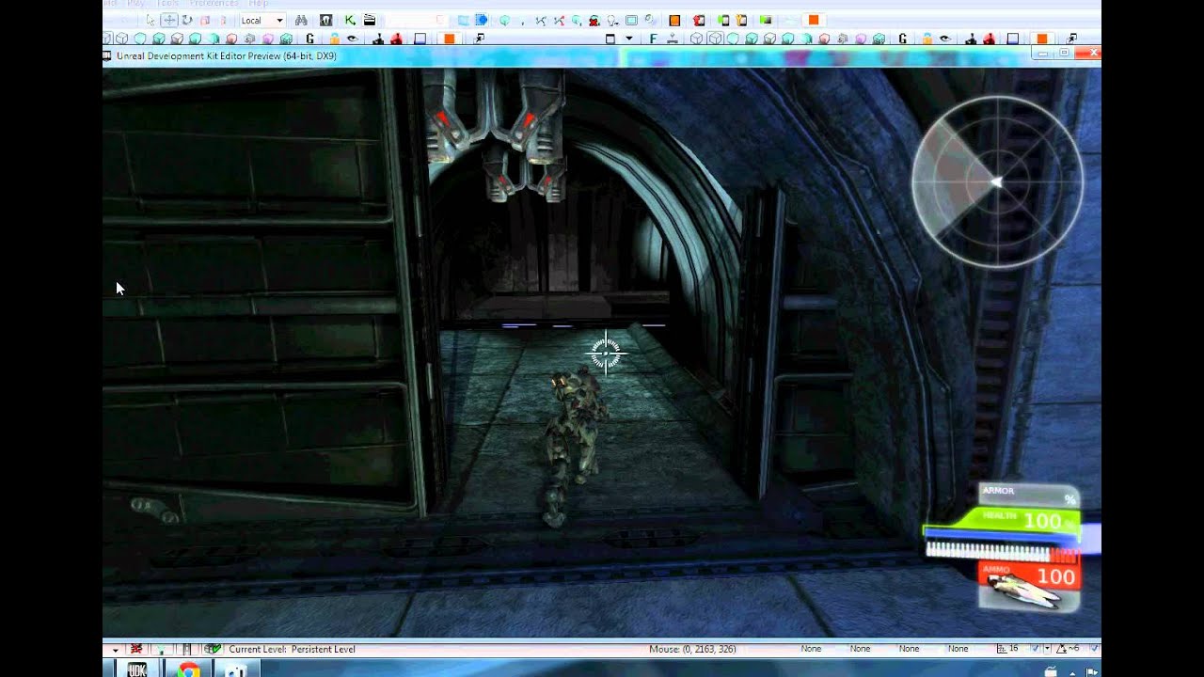This screenshot has width=1204, height=677.
Task: Select the rotate widget tool
Action: point(186,20)
